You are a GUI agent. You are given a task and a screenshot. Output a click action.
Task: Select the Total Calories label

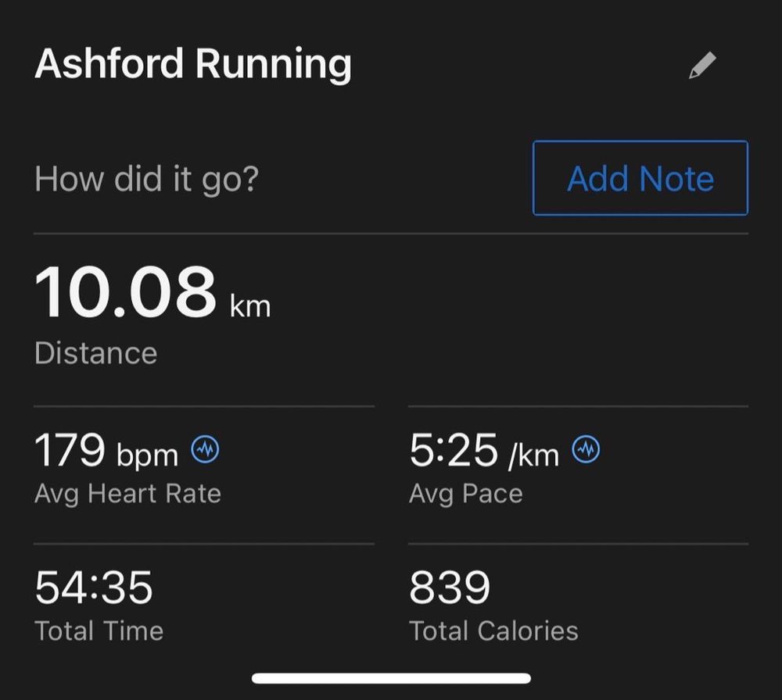pyautogui.click(x=493, y=630)
